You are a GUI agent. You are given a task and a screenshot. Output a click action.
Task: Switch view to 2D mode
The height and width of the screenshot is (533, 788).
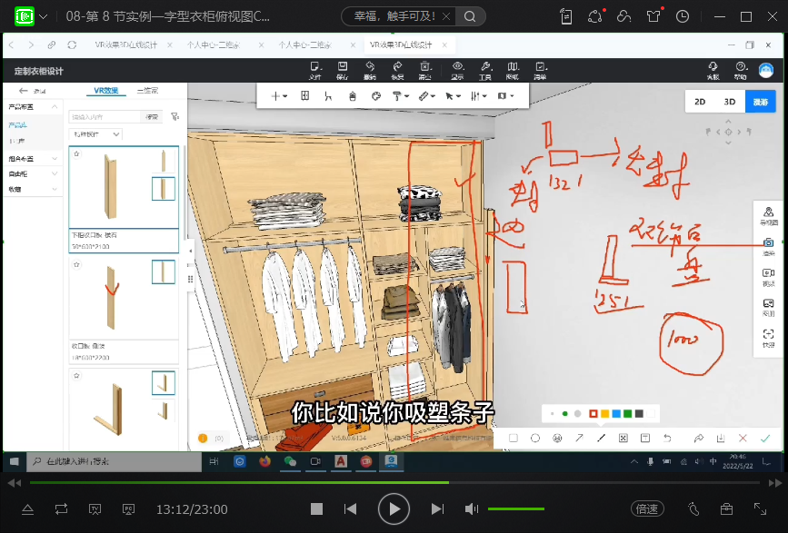[700, 102]
